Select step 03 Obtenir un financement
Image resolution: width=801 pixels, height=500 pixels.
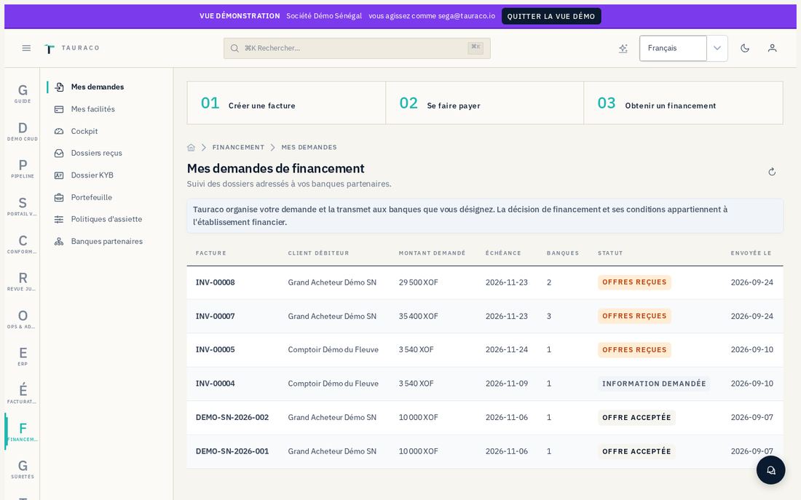(x=683, y=103)
